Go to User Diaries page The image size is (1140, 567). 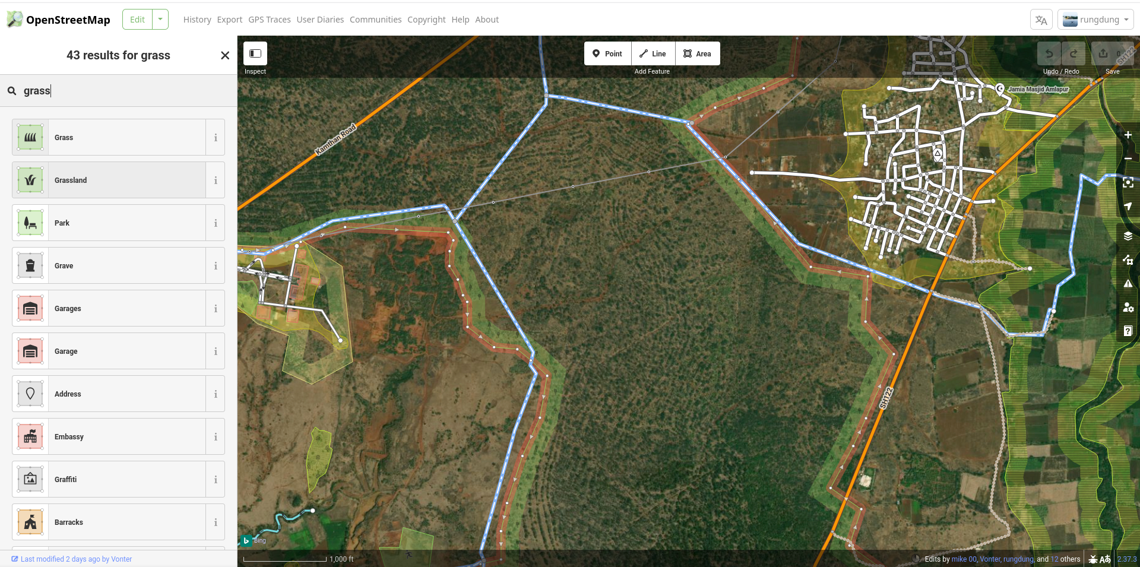coord(320,20)
